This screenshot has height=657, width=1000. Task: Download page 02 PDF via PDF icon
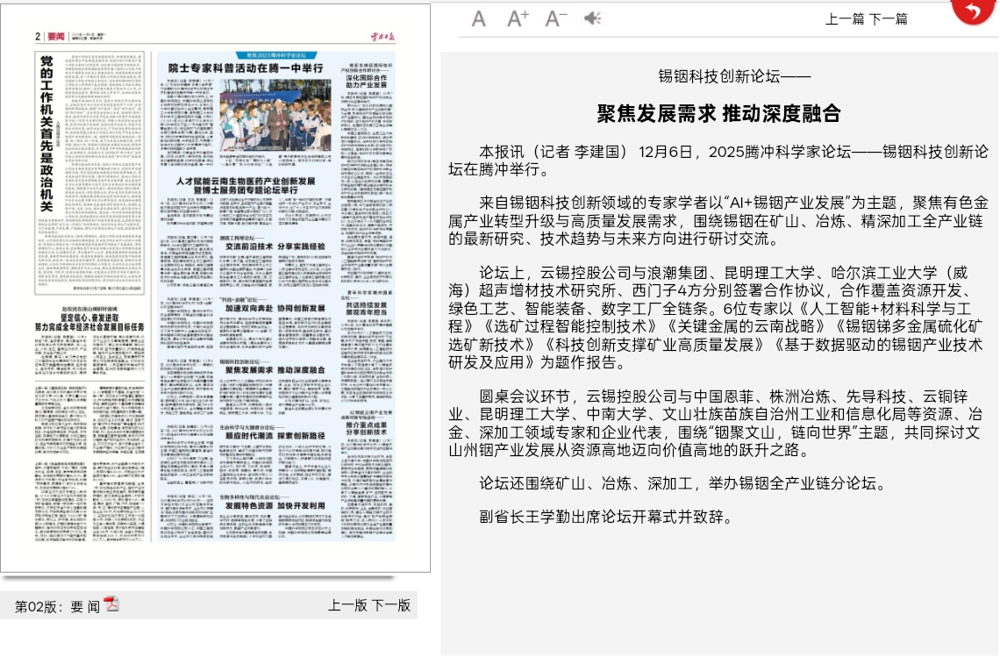(111, 603)
